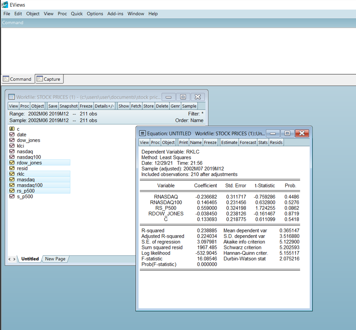Click the resid series icon
The height and width of the screenshot is (330, 356).
(x=12, y=168)
